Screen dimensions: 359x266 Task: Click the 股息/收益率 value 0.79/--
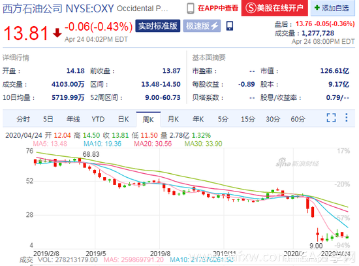pos(337,97)
